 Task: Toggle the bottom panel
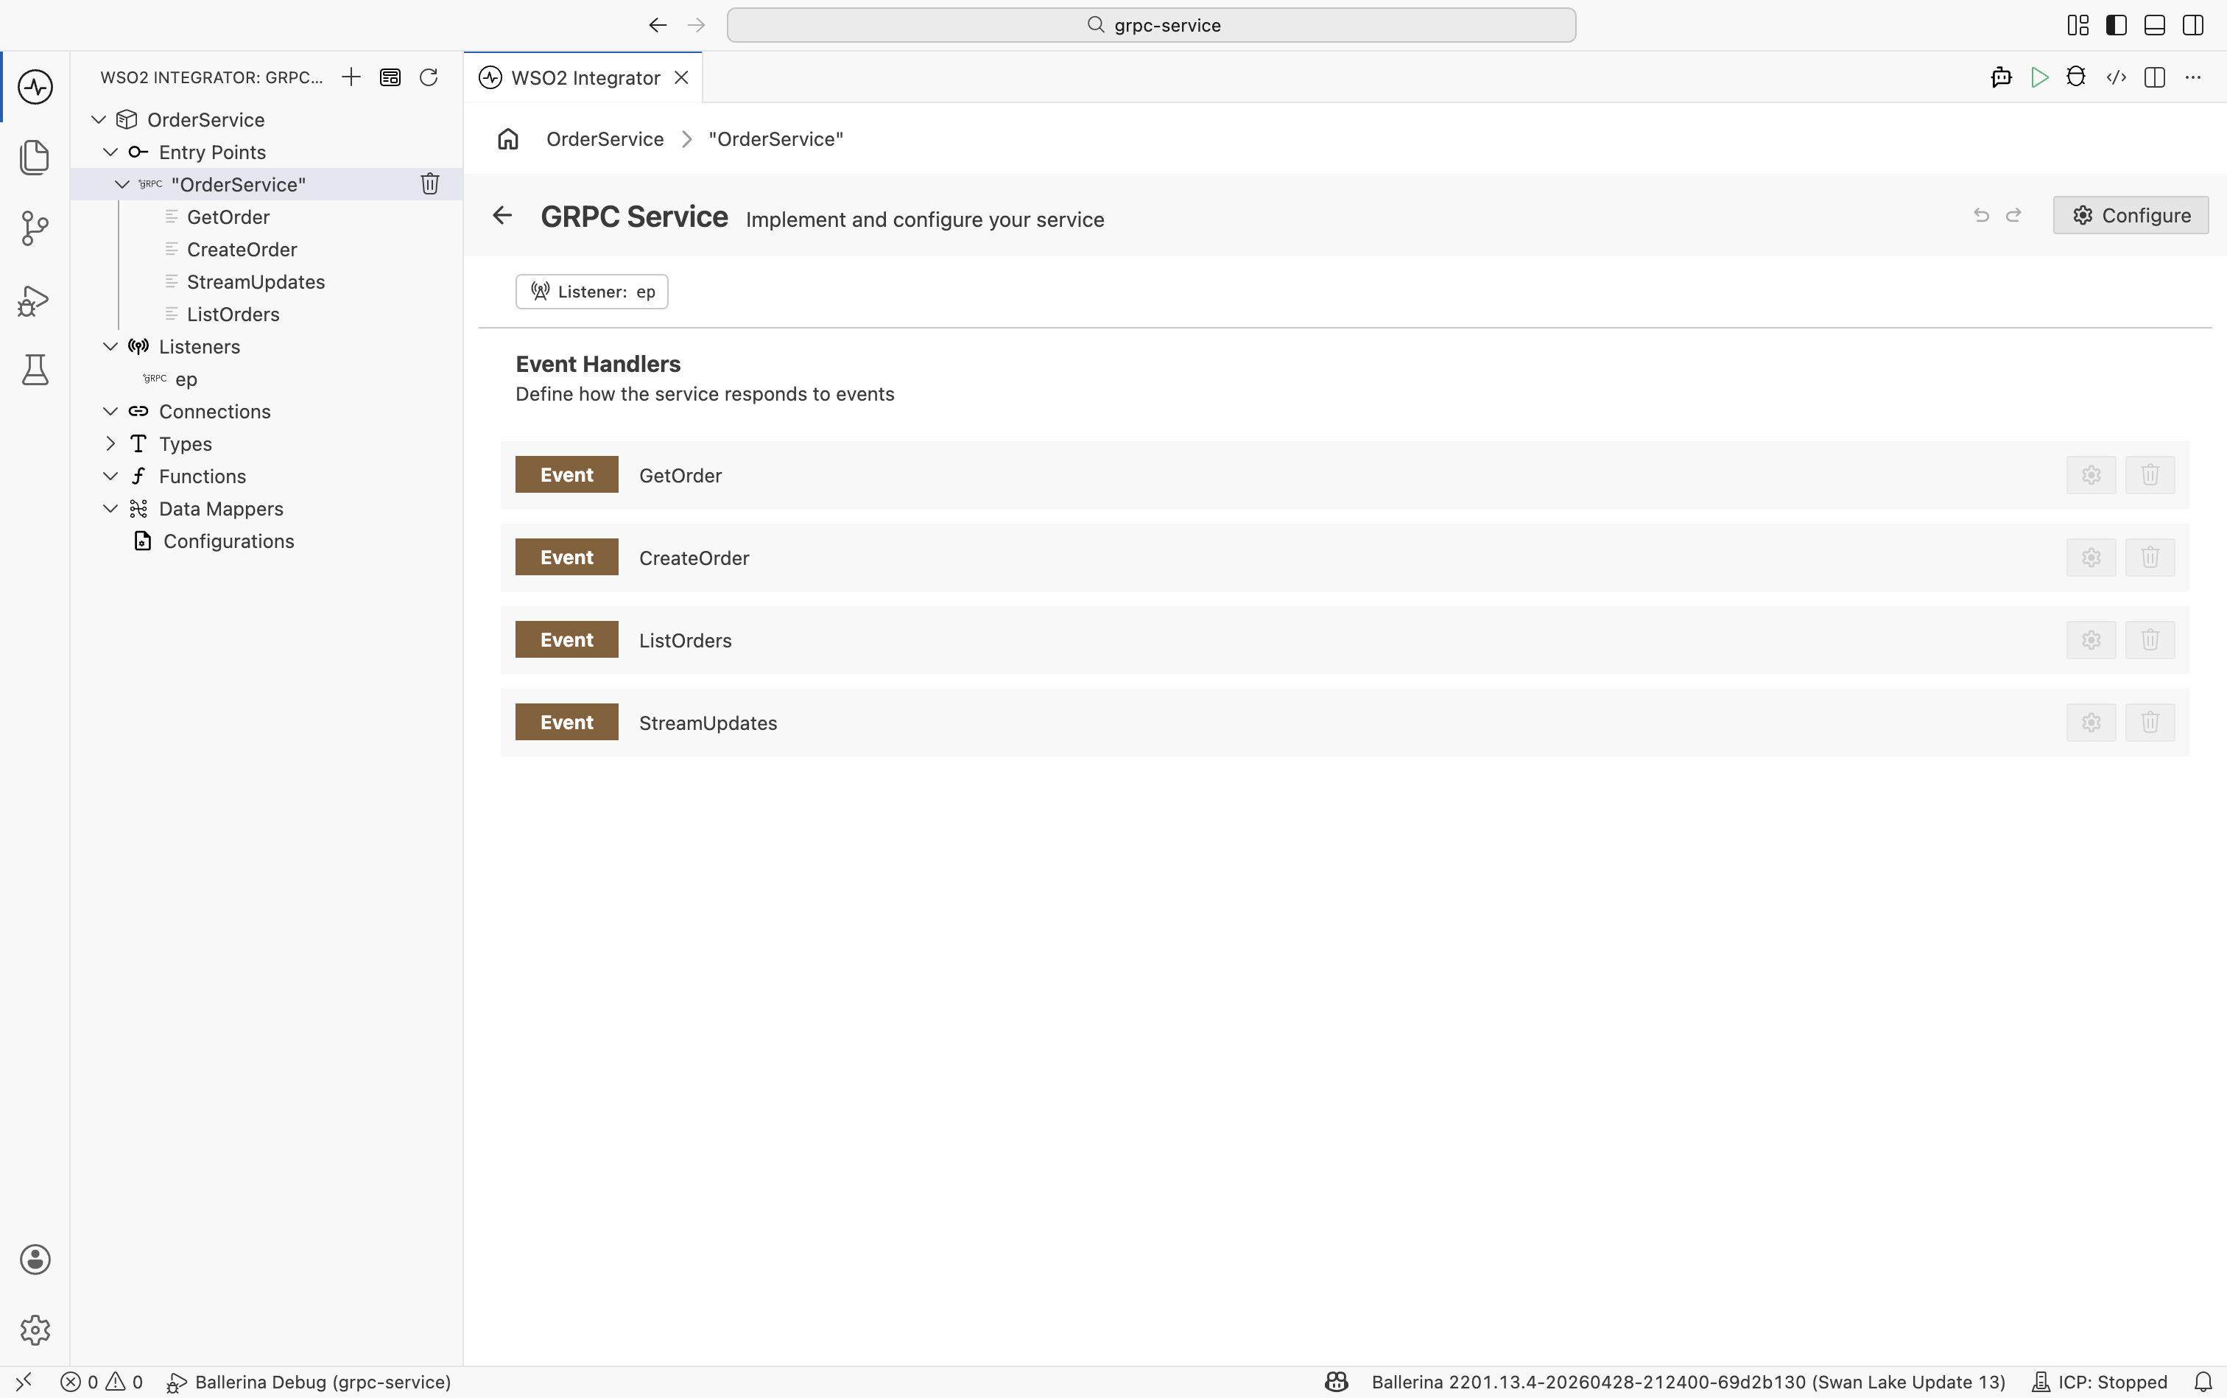click(2155, 25)
